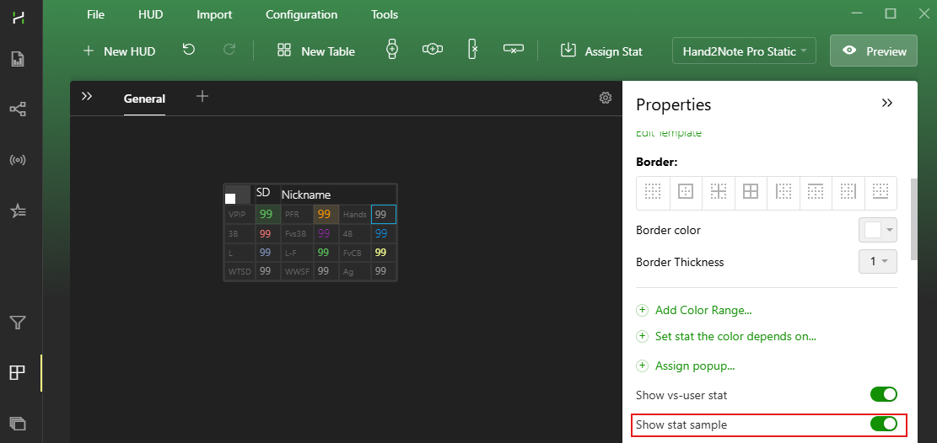Click the New Table button
The width and height of the screenshot is (937, 443).
tap(316, 51)
